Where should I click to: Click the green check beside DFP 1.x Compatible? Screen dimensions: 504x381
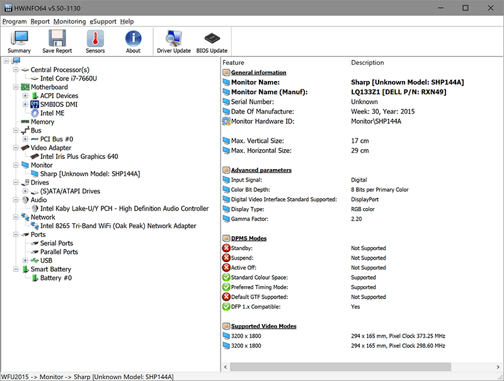pyautogui.click(x=226, y=306)
